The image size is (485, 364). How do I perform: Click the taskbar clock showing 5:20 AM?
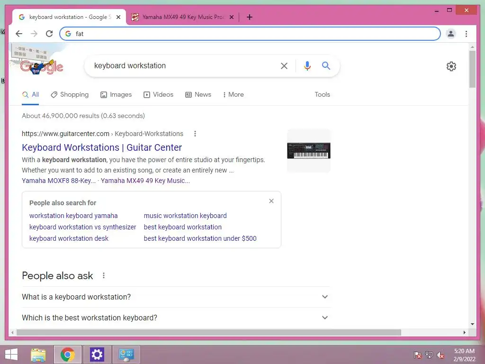point(464,355)
